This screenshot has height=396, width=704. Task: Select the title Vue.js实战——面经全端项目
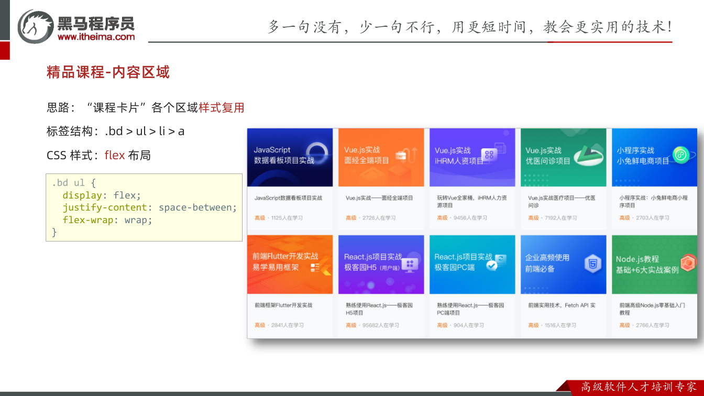click(x=379, y=198)
